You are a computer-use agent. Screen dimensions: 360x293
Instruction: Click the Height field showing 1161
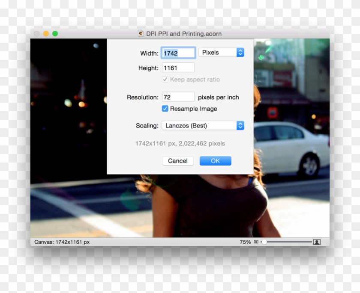click(177, 67)
